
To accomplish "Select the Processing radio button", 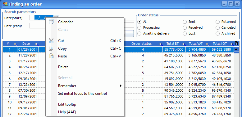I will (139, 28).
